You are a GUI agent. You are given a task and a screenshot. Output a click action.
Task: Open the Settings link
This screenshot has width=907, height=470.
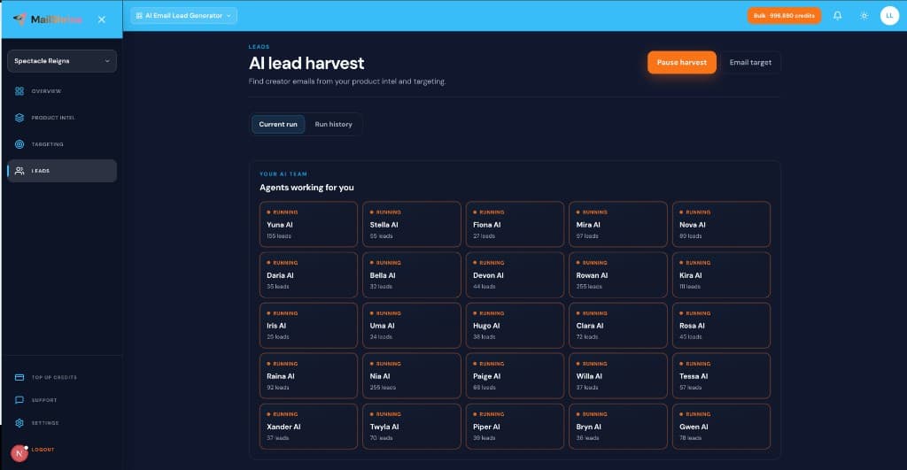45,423
